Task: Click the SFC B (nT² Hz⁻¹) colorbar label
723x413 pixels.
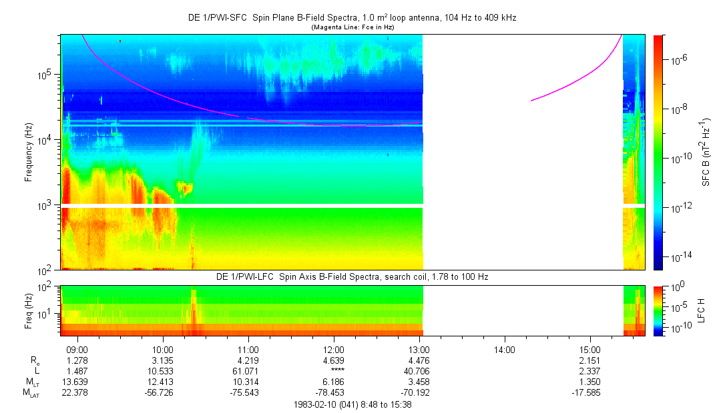Action: pyautogui.click(x=706, y=152)
